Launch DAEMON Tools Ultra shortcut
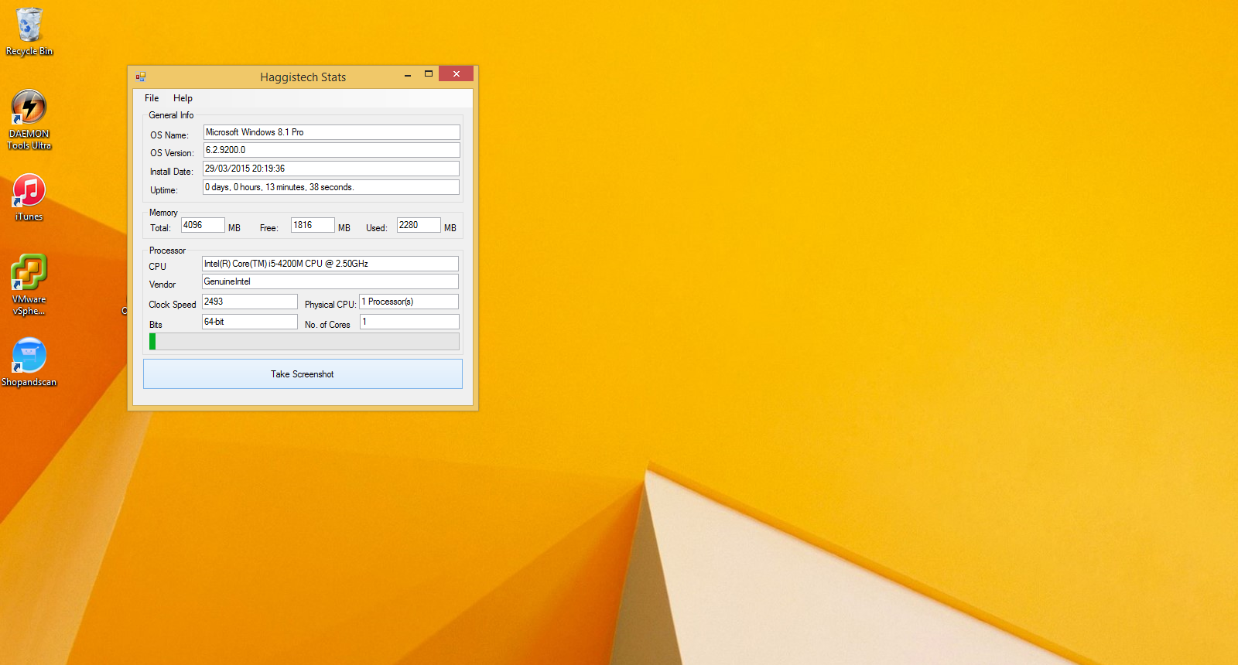This screenshot has height=665, width=1238. pyautogui.click(x=29, y=120)
